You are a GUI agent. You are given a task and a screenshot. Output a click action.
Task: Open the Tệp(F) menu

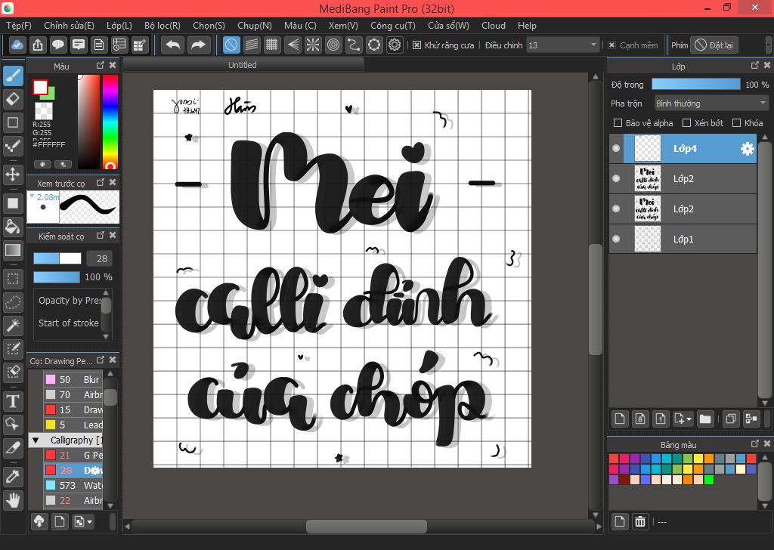pos(19,26)
